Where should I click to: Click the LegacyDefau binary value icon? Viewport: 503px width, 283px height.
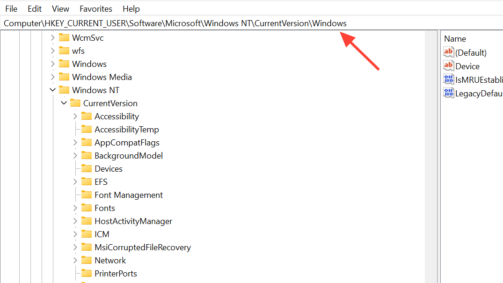448,93
